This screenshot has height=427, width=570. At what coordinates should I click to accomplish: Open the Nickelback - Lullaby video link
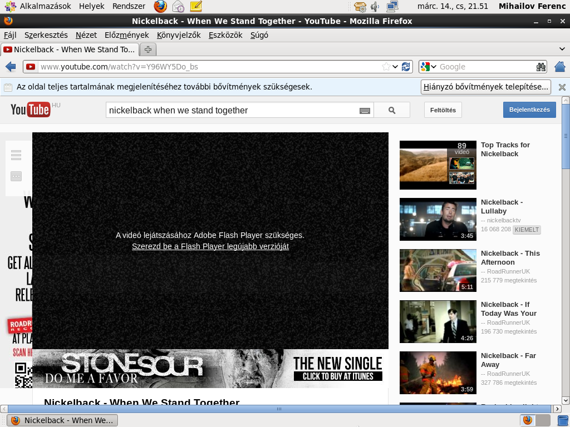(x=502, y=207)
